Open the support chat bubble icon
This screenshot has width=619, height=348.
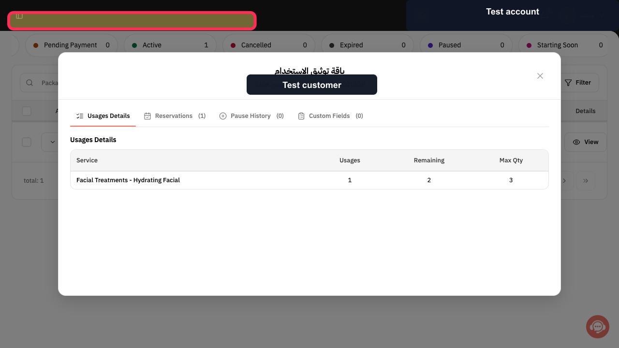click(598, 327)
